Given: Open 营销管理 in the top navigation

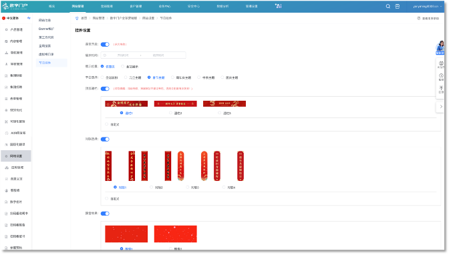Looking at the screenshot, I should (x=106, y=6).
